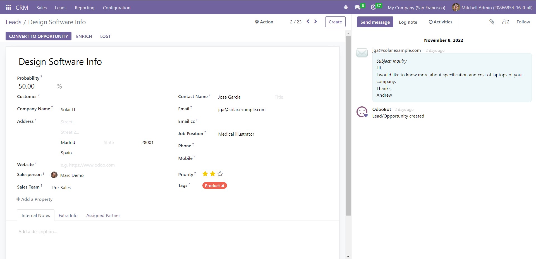Click the CRM app title
This screenshot has height=259, width=536.
tap(22, 8)
